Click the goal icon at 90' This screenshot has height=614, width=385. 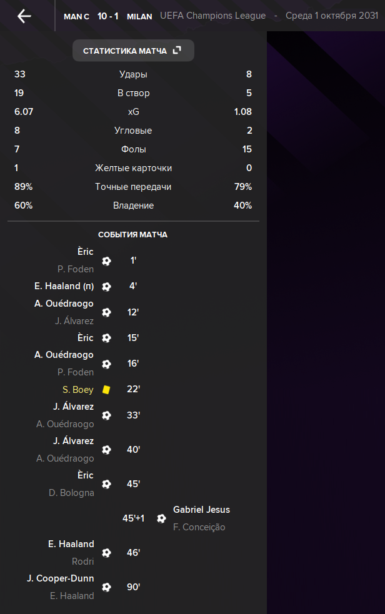pos(106,587)
